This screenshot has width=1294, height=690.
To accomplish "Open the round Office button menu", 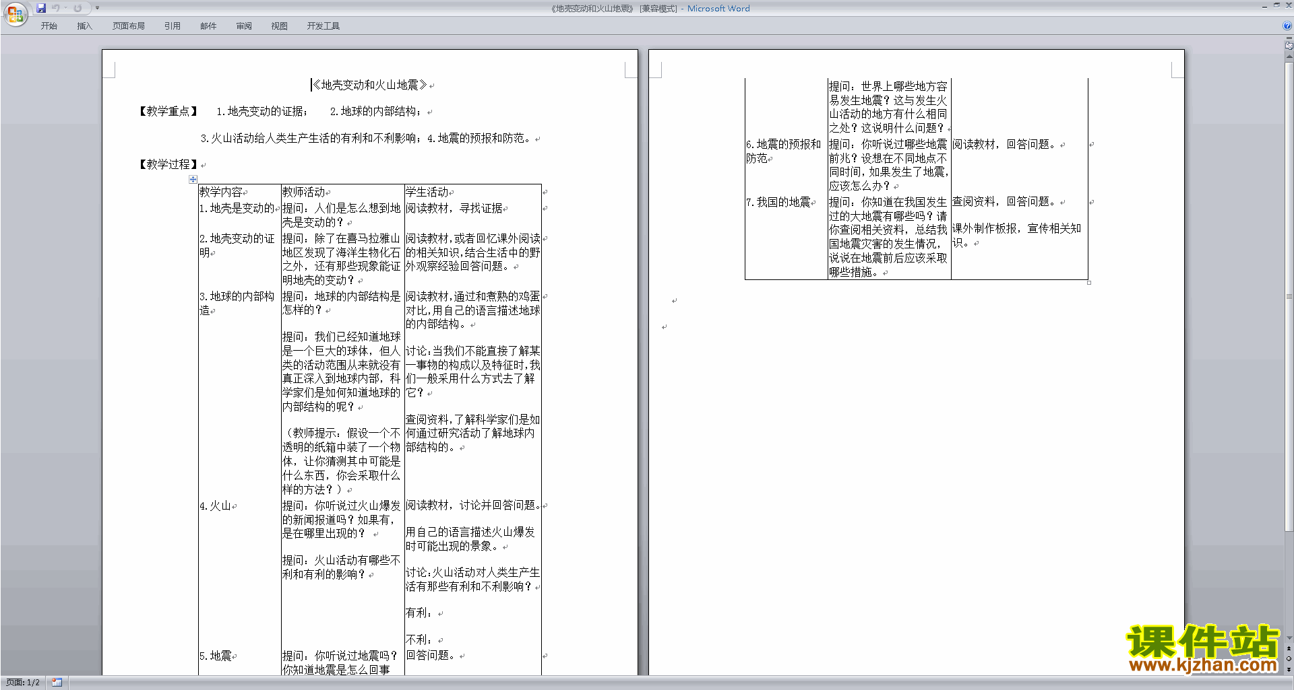I will click(15, 13).
